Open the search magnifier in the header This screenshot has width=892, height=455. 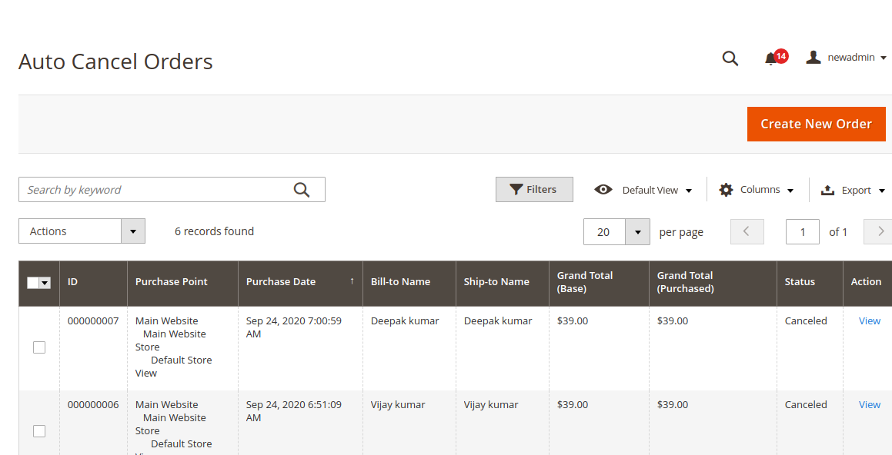[x=730, y=58]
